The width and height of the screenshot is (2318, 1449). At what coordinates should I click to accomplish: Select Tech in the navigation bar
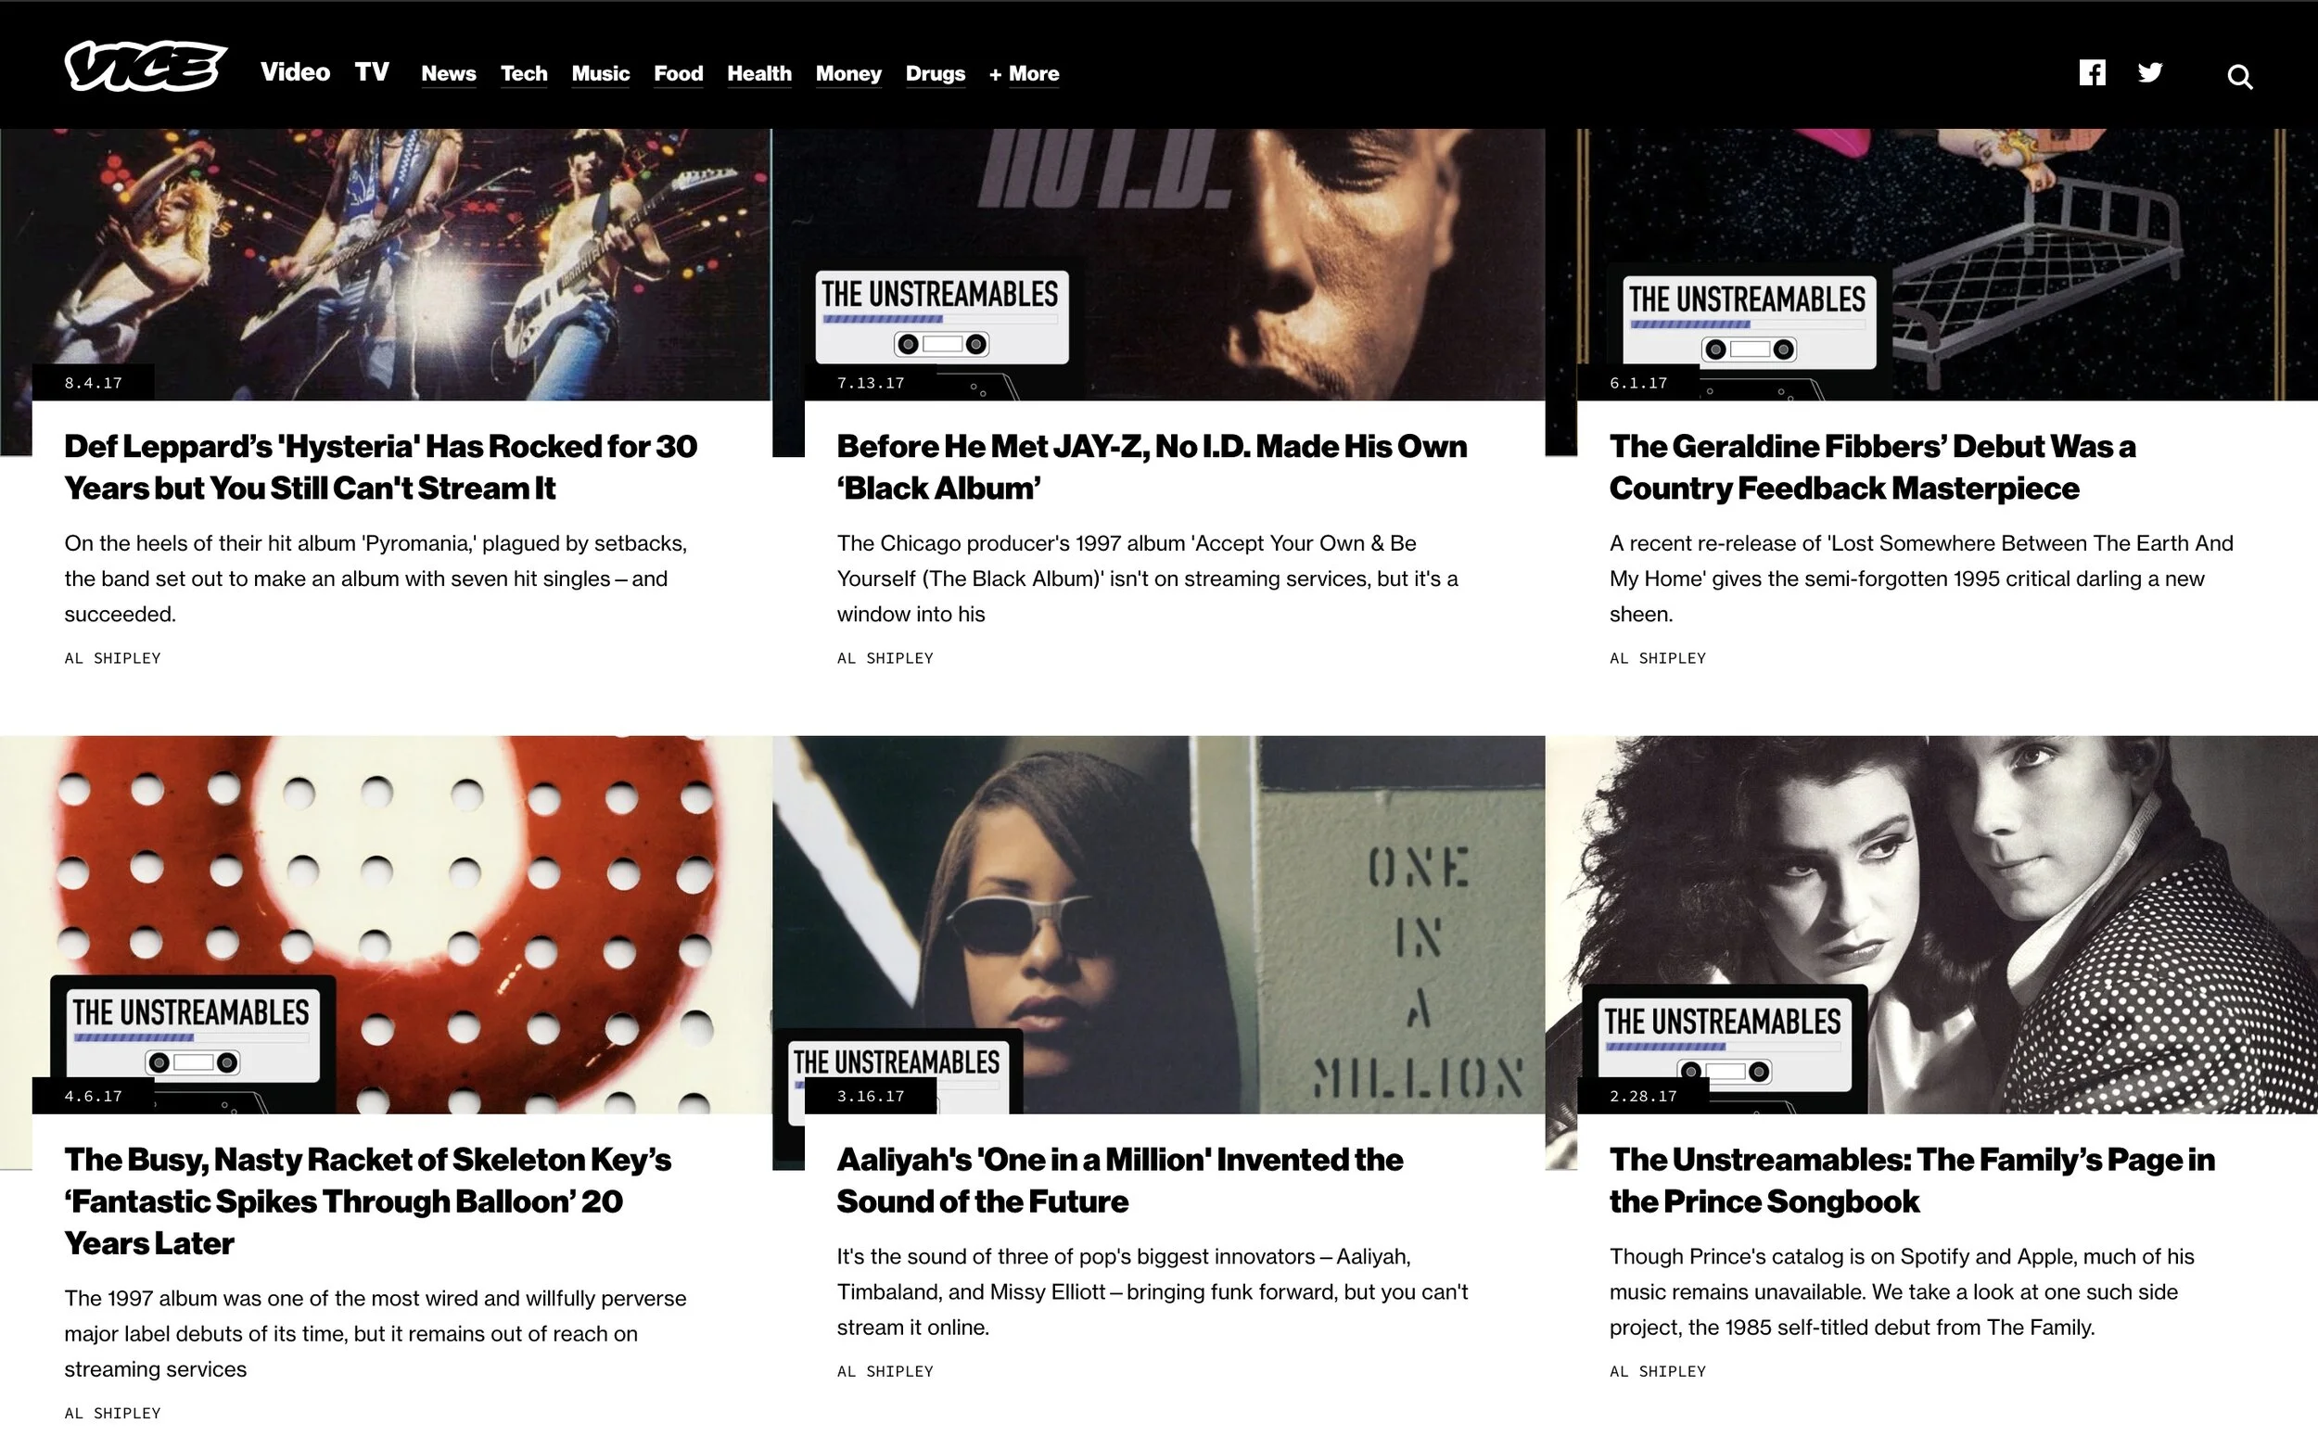tap(523, 74)
